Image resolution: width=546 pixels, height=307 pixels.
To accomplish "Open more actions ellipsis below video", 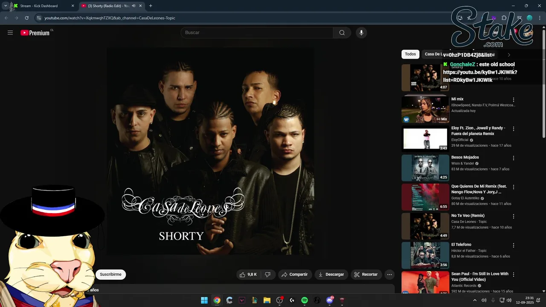I will pos(389,275).
